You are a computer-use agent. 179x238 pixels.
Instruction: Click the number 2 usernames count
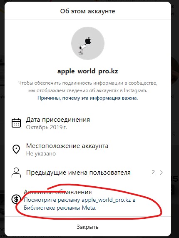tap(153, 172)
